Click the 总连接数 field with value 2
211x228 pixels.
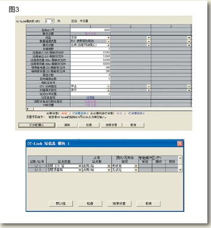pos(90,49)
